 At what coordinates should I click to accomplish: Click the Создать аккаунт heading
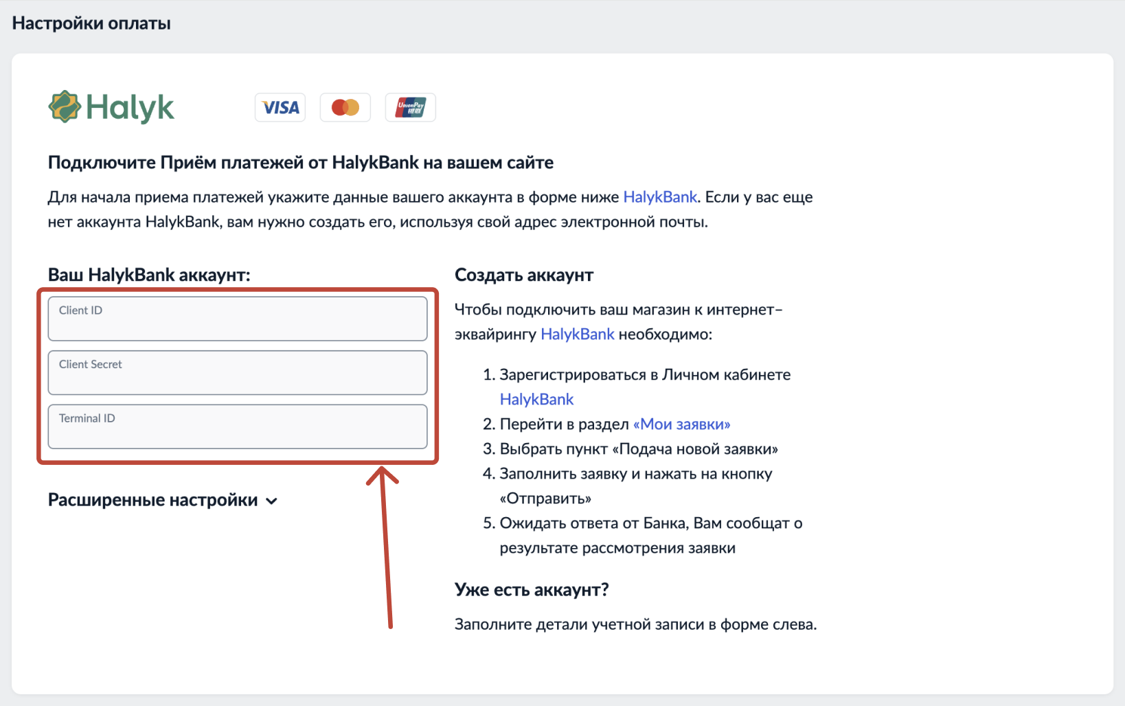[x=524, y=275]
